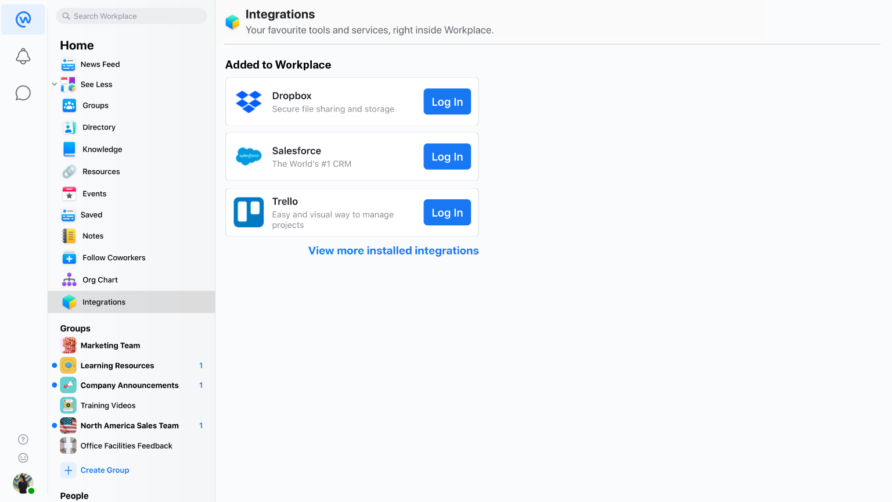The image size is (892, 502).
Task: Focus the Search Workplace field
Action: (131, 16)
